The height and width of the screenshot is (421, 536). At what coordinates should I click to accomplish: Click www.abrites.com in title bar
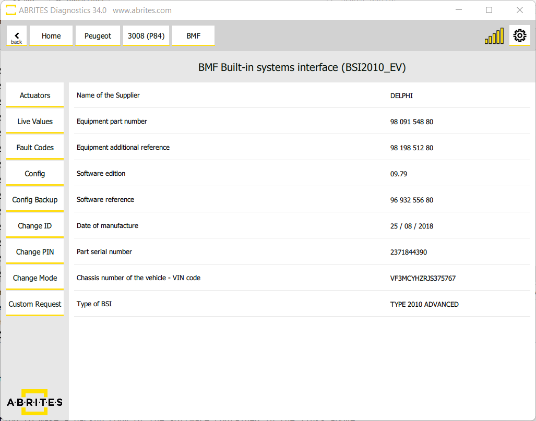(x=142, y=10)
